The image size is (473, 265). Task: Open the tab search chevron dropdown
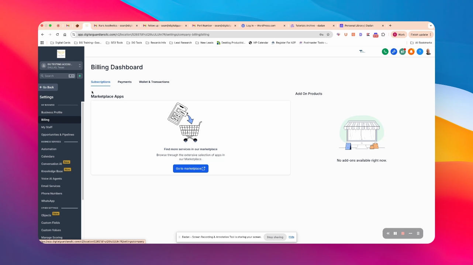(x=430, y=26)
